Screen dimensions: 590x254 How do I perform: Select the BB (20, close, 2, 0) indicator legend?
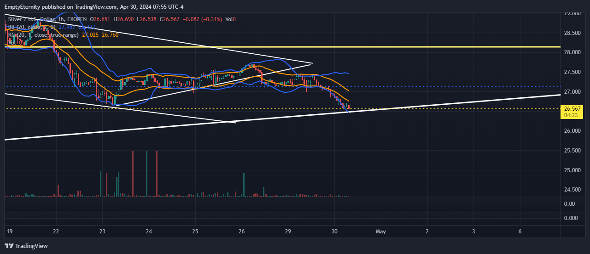32,27
